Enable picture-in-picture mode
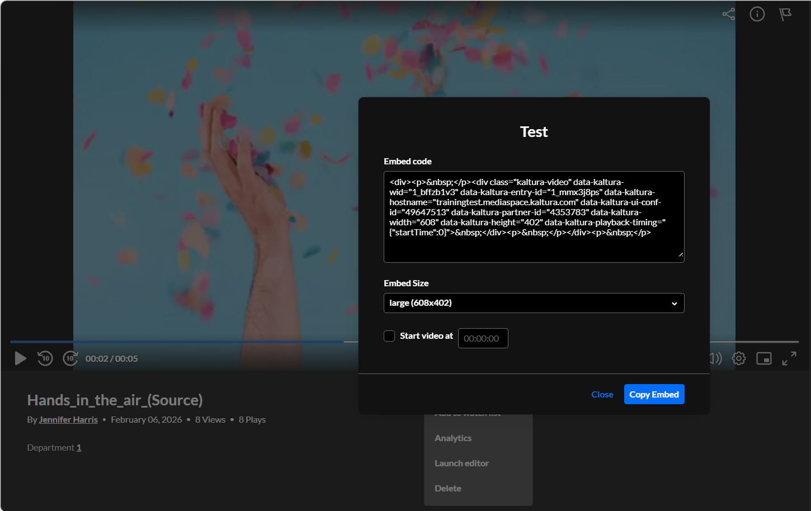Image resolution: width=811 pixels, height=511 pixels. point(764,358)
